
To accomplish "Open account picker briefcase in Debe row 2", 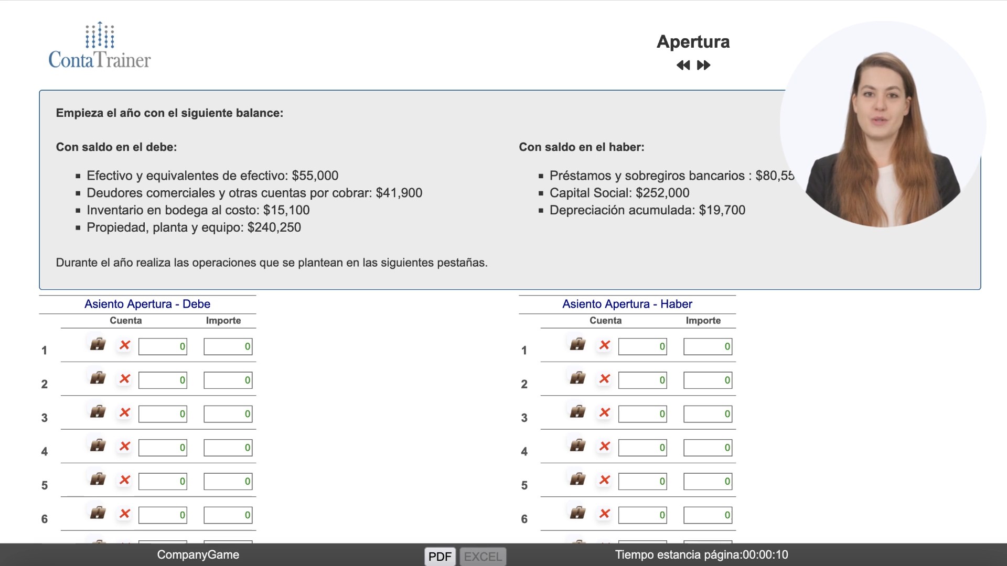I will 98,378.
